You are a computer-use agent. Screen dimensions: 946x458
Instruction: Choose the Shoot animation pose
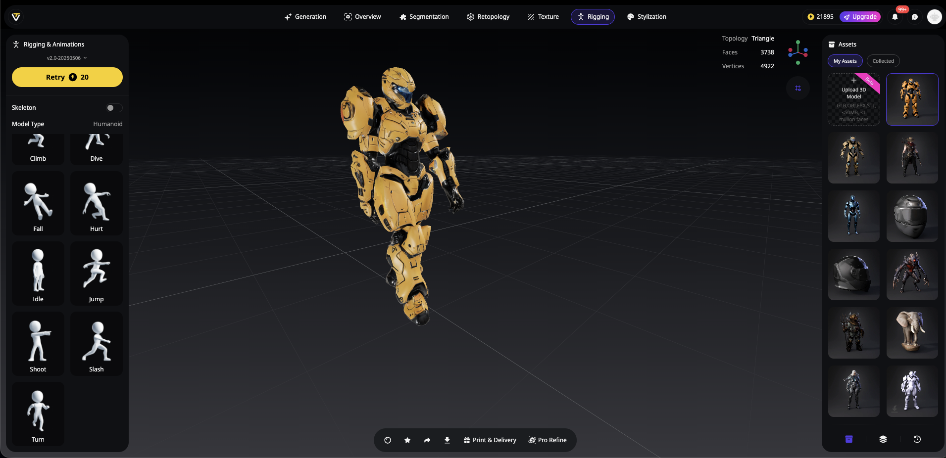click(38, 344)
